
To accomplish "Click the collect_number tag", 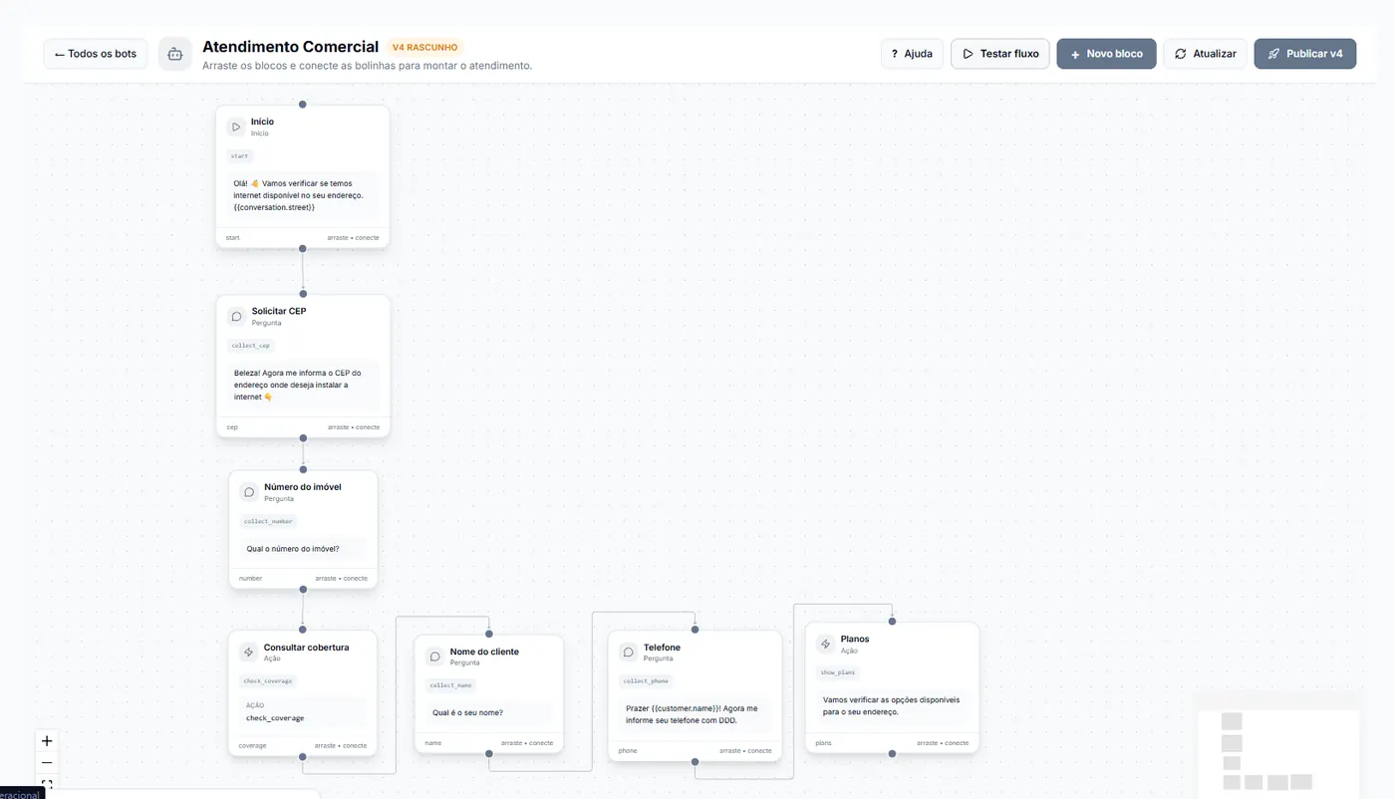I will click(268, 521).
